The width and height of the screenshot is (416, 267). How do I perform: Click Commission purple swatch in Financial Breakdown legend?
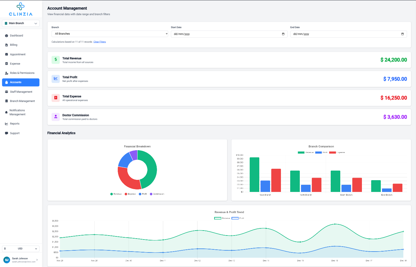pyautogui.click(x=151, y=194)
